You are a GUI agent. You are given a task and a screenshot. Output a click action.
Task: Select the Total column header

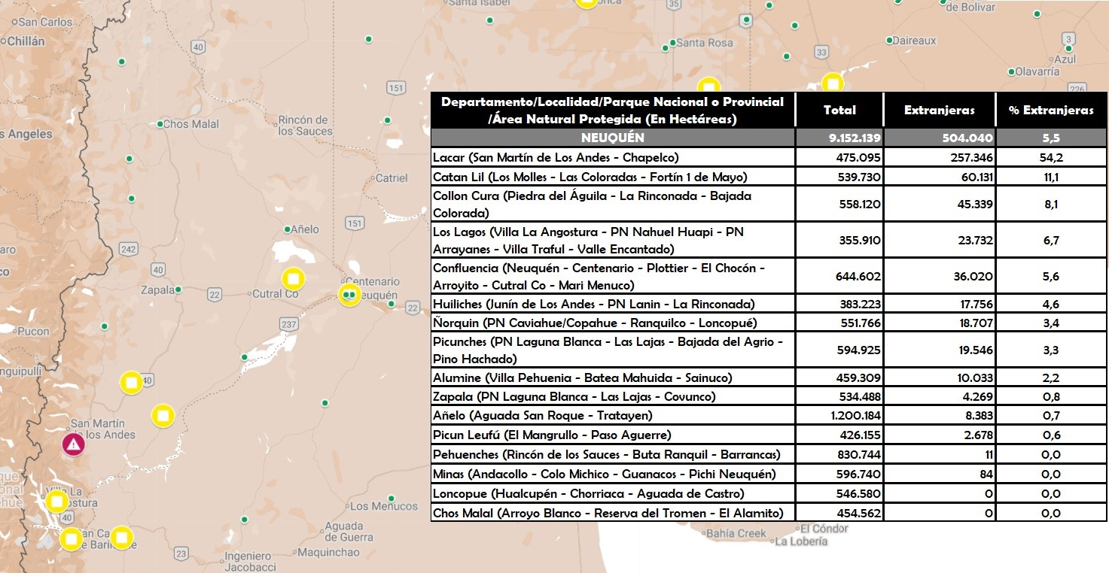click(x=839, y=110)
